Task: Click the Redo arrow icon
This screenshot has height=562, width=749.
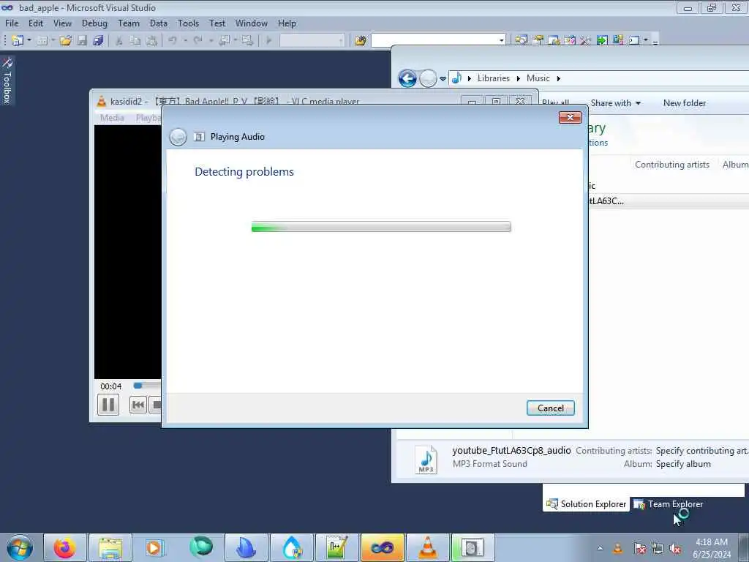Action: [197, 41]
